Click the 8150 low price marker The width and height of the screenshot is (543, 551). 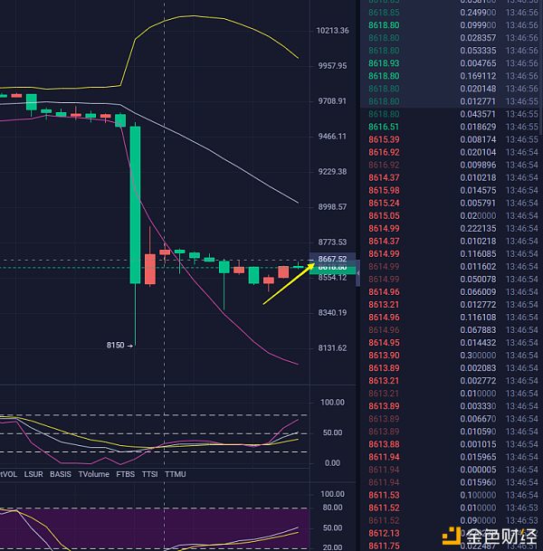(119, 345)
